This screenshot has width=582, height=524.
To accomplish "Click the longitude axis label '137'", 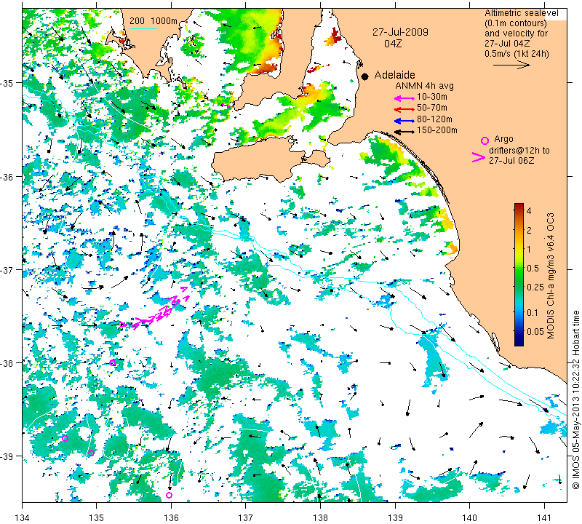I will (246, 517).
